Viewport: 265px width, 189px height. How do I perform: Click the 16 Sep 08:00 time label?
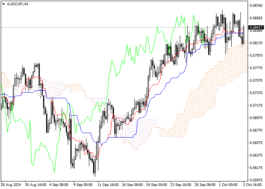click(132, 185)
